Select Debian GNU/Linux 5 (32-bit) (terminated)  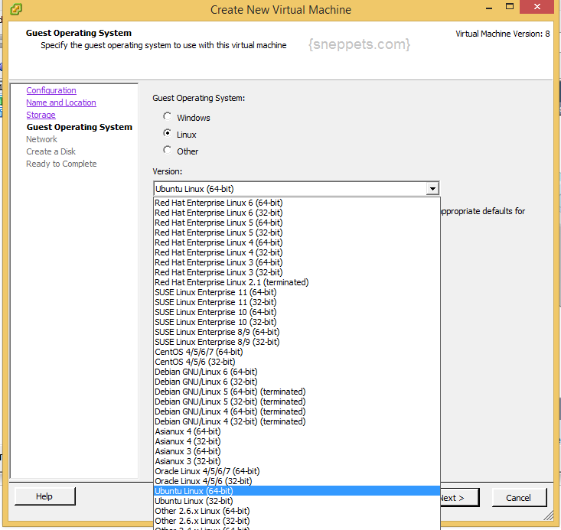coord(297,402)
